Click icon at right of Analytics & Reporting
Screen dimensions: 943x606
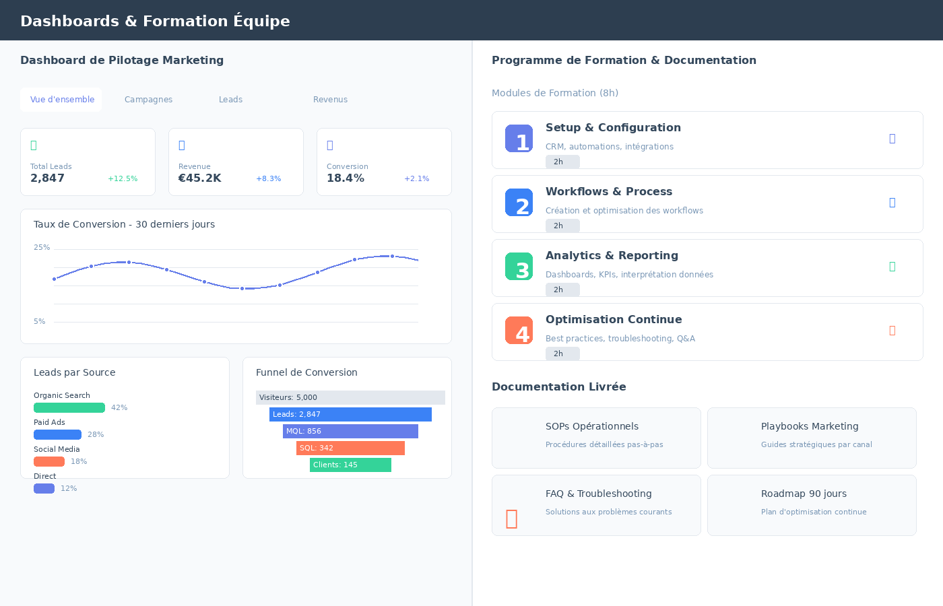point(892,267)
